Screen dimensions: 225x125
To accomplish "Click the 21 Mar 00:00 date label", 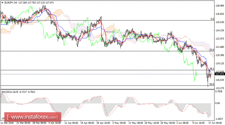I will 23,123.
